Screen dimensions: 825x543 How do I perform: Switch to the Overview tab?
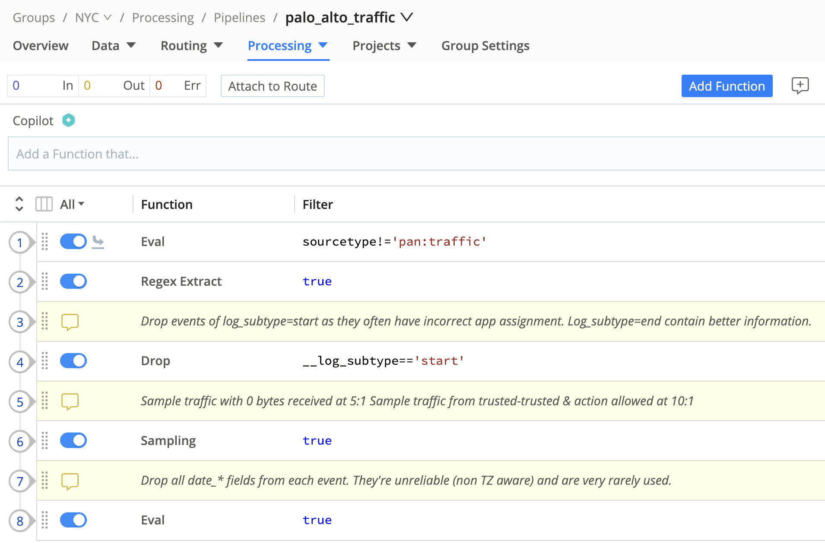41,46
